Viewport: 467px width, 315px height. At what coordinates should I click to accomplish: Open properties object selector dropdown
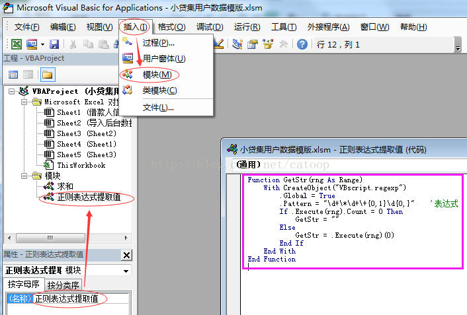126,271
